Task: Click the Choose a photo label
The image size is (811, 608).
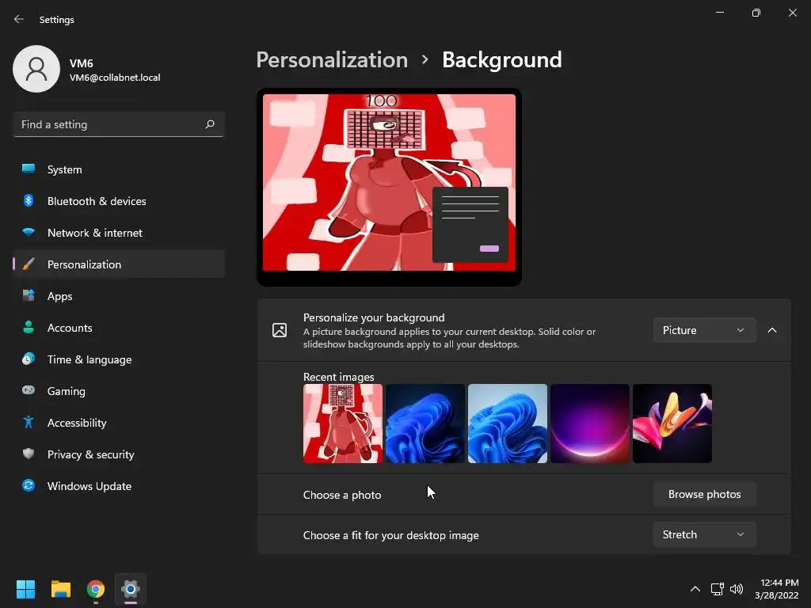Action: coord(342,495)
